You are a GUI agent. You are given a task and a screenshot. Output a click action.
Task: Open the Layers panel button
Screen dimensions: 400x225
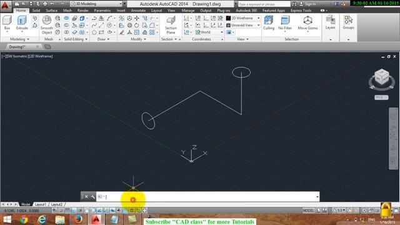point(330,22)
